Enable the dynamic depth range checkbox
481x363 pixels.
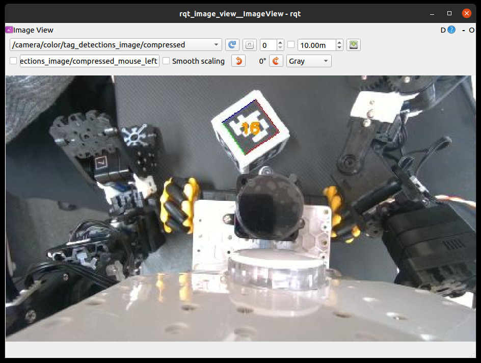tap(291, 45)
